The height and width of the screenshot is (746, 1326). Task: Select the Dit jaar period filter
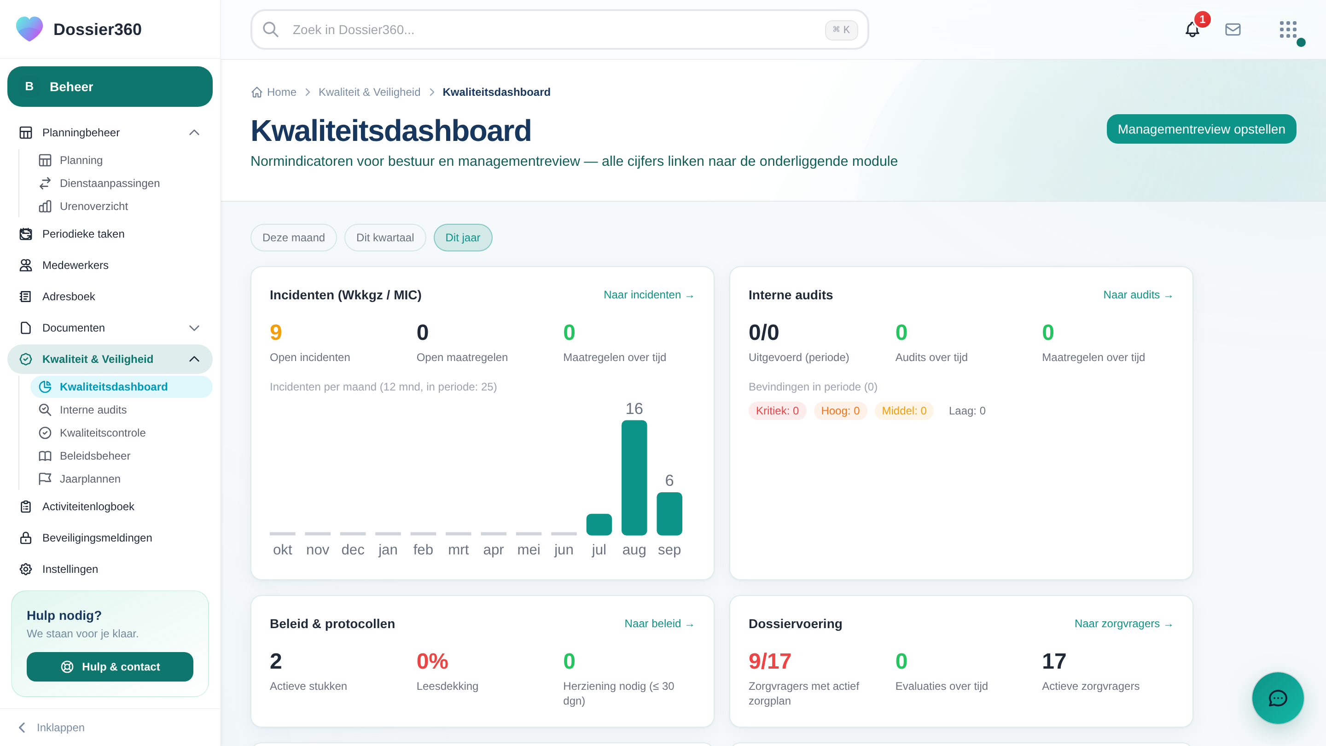pyautogui.click(x=463, y=237)
